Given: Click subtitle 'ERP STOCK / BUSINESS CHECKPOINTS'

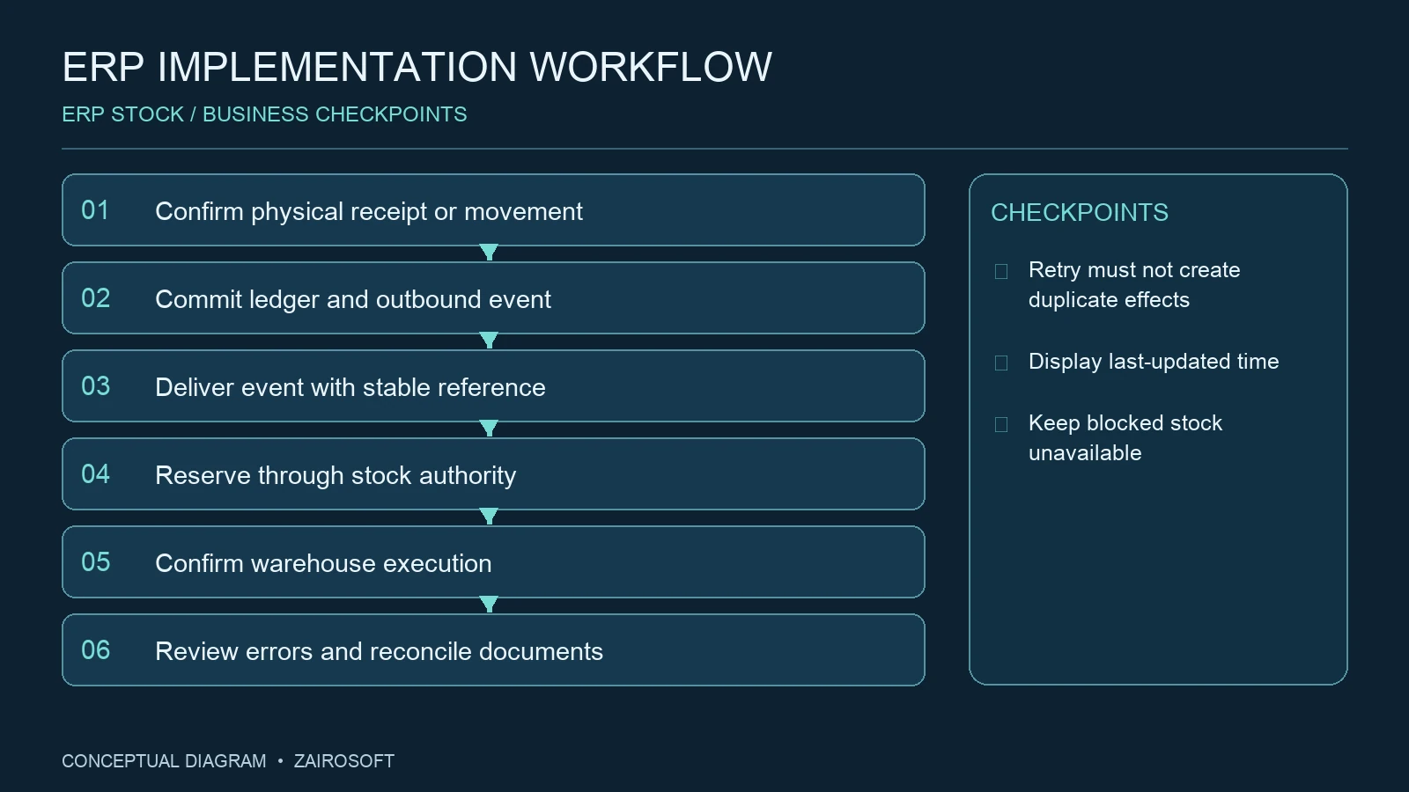Looking at the screenshot, I should coord(264,114).
